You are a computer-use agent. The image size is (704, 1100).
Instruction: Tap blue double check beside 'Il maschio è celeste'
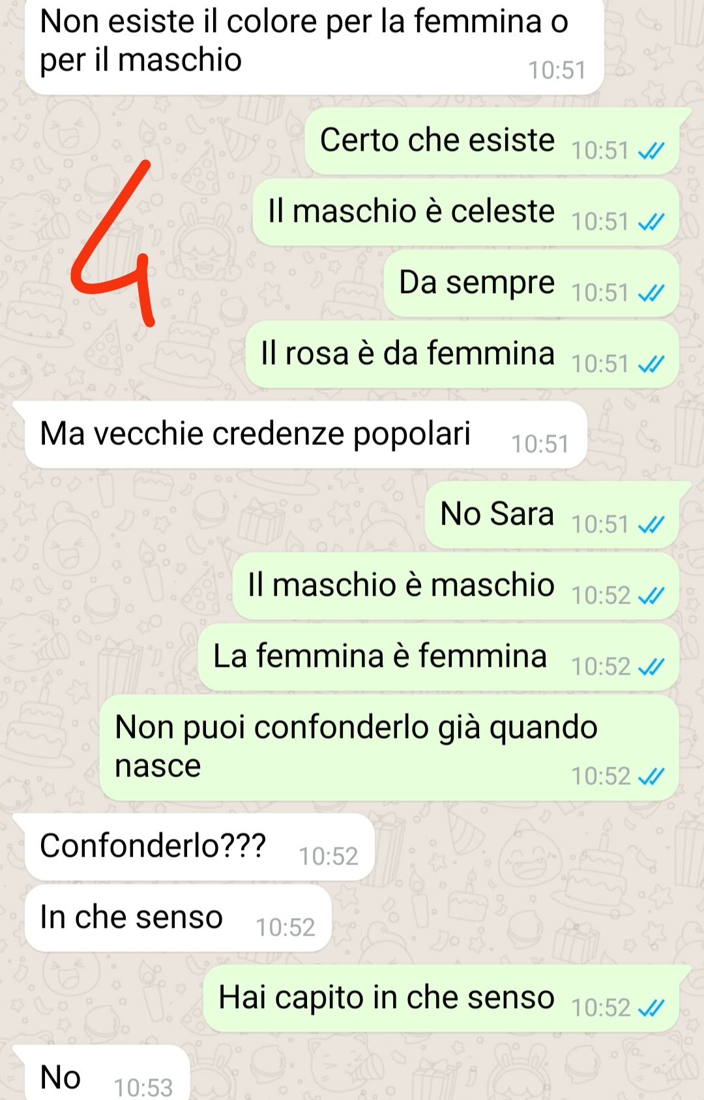pos(651,222)
